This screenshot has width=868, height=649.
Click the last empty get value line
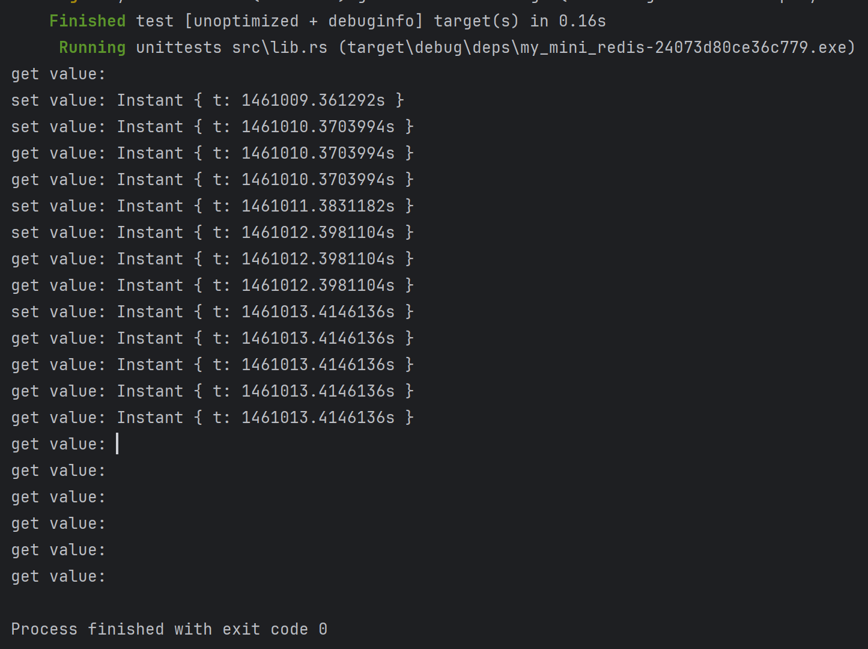[58, 576]
